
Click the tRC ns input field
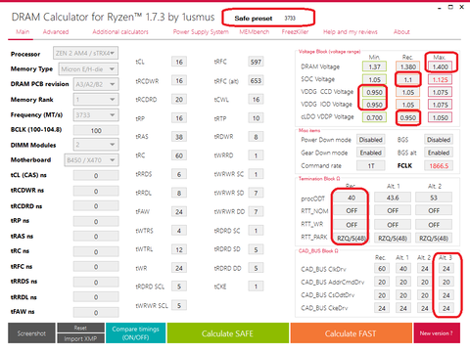click(96, 251)
